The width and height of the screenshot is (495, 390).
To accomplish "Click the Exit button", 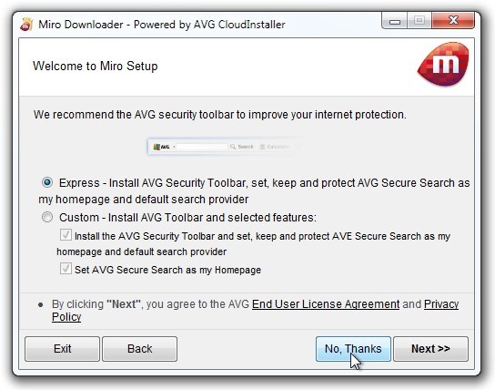I will [62, 349].
